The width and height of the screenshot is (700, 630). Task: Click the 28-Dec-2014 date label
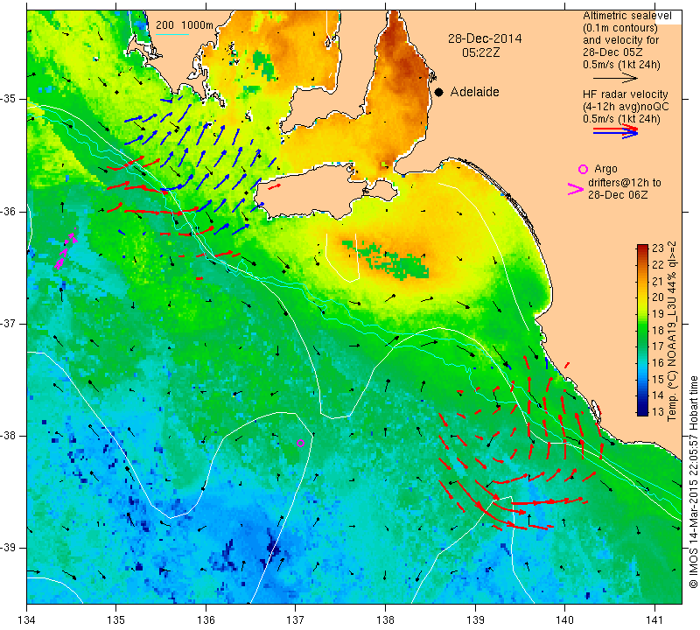pos(485,38)
